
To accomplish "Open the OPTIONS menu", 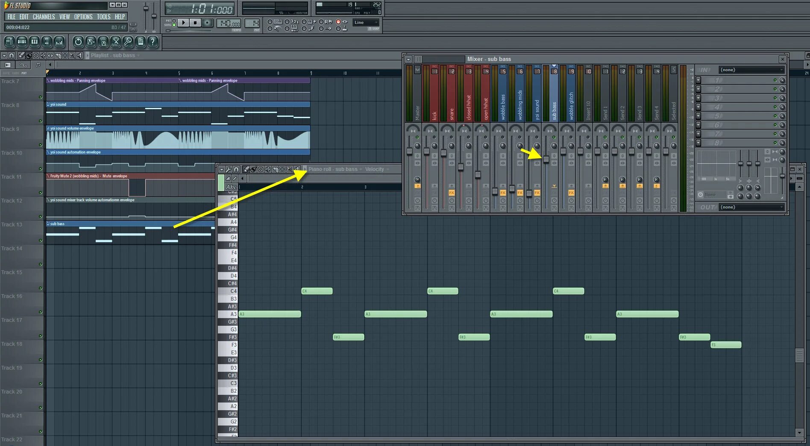I will [x=83, y=17].
